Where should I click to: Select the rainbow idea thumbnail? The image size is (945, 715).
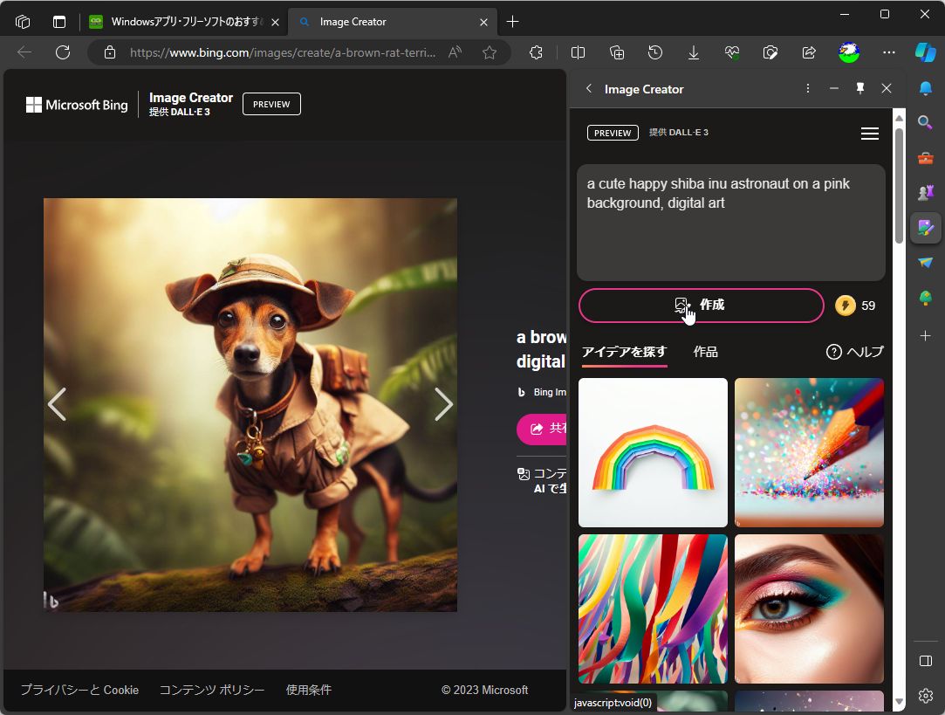tap(653, 452)
